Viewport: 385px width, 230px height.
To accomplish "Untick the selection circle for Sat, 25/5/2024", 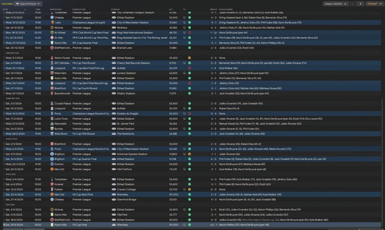I will point(4,225).
